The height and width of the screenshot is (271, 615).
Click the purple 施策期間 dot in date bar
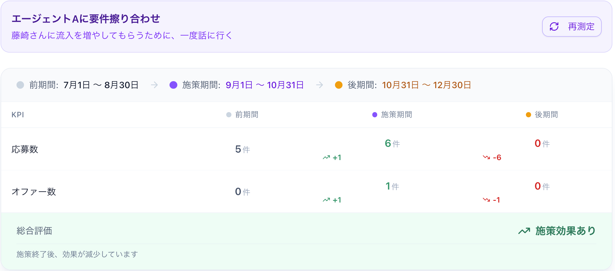173,85
